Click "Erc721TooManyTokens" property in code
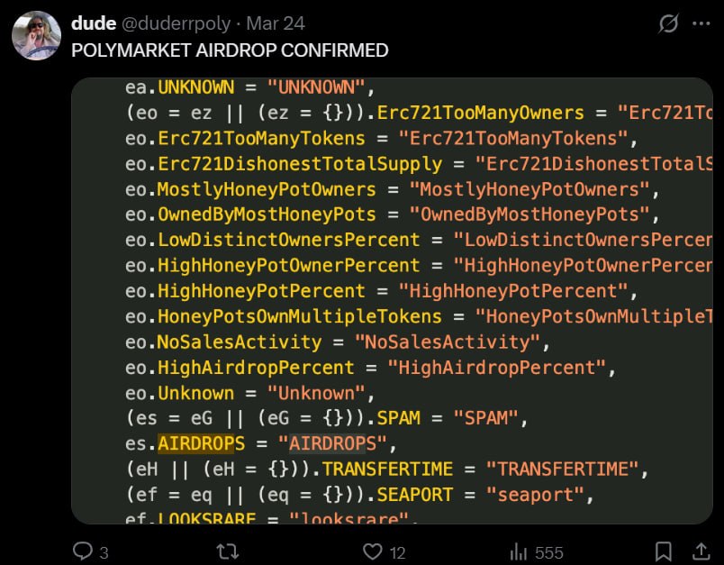The width and height of the screenshot is (724, 565). tap(261, 138)
